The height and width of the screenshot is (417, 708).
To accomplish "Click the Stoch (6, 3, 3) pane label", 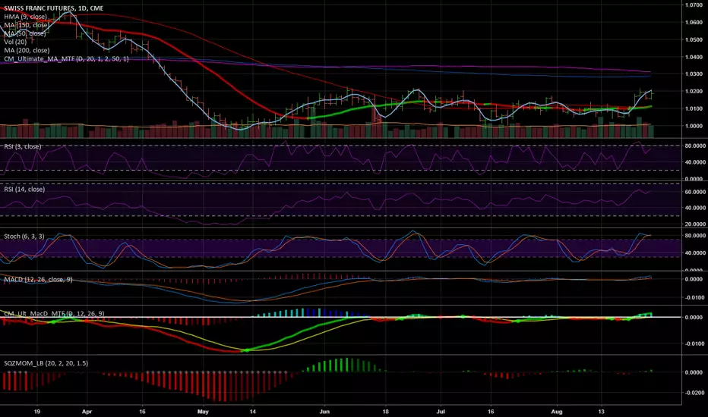I will pos(24,237).
